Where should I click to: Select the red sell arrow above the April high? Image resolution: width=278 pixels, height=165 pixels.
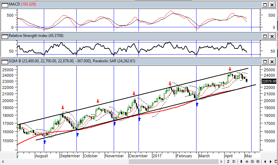[x=230, y=69]
